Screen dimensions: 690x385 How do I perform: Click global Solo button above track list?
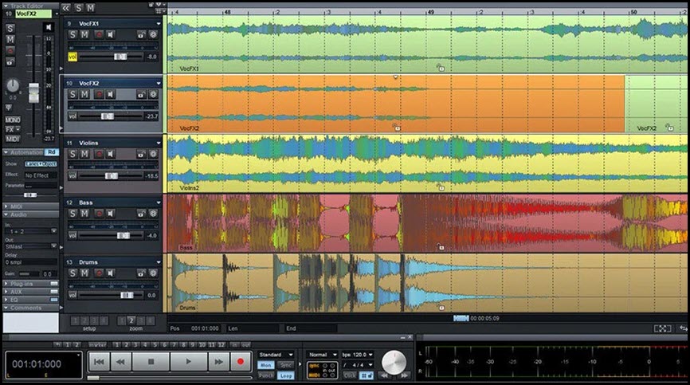point(78,8)
